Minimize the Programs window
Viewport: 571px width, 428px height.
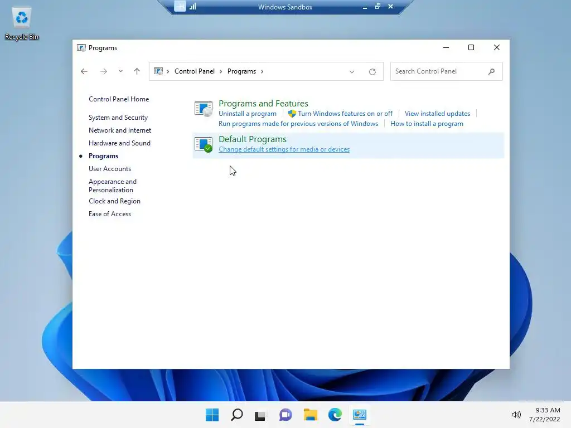coord(446,48)
